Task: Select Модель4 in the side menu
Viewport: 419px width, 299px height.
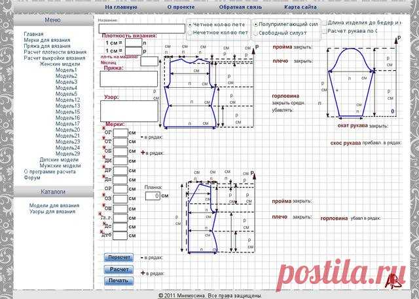Action: 66,88
